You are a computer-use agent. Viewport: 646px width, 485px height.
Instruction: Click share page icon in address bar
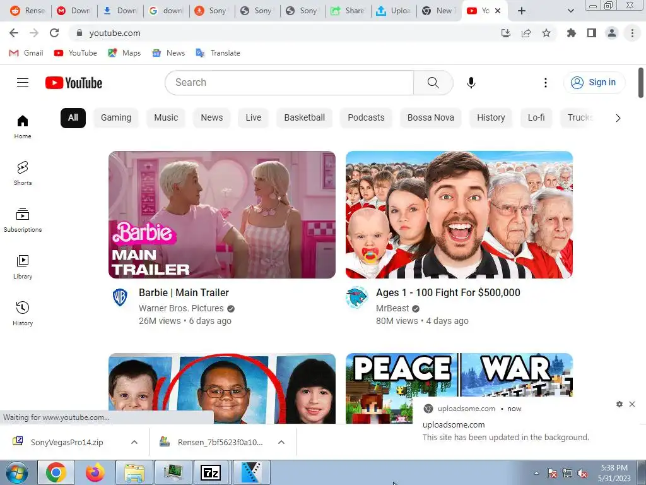coord(526,33)
